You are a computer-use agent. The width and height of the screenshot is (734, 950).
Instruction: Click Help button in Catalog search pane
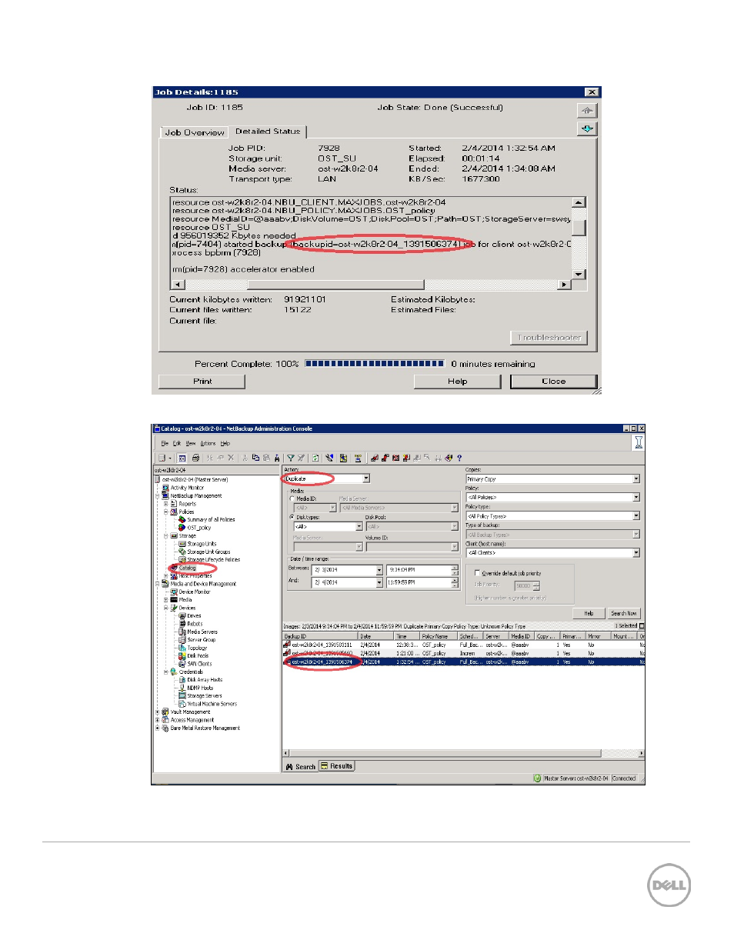point(589,613)
